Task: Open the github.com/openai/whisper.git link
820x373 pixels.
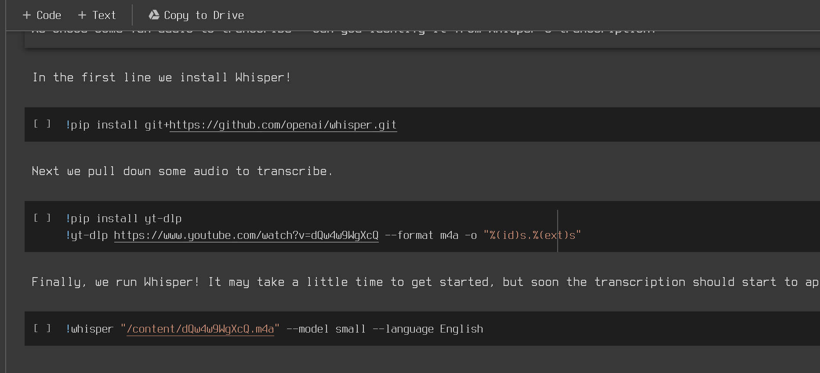Action: coord(283,125)
